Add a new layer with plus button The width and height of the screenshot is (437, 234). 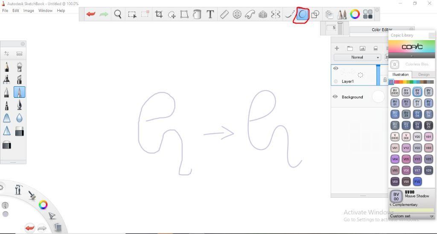coord(337,48)
